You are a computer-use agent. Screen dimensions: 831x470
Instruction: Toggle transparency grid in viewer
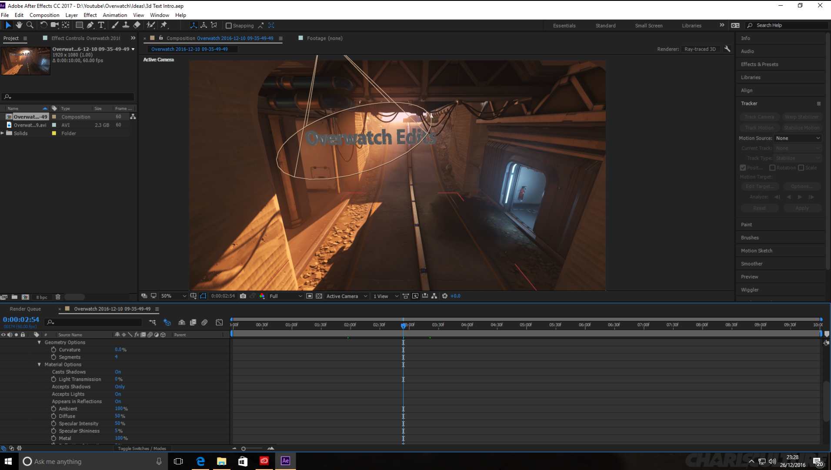pos(319,296)
